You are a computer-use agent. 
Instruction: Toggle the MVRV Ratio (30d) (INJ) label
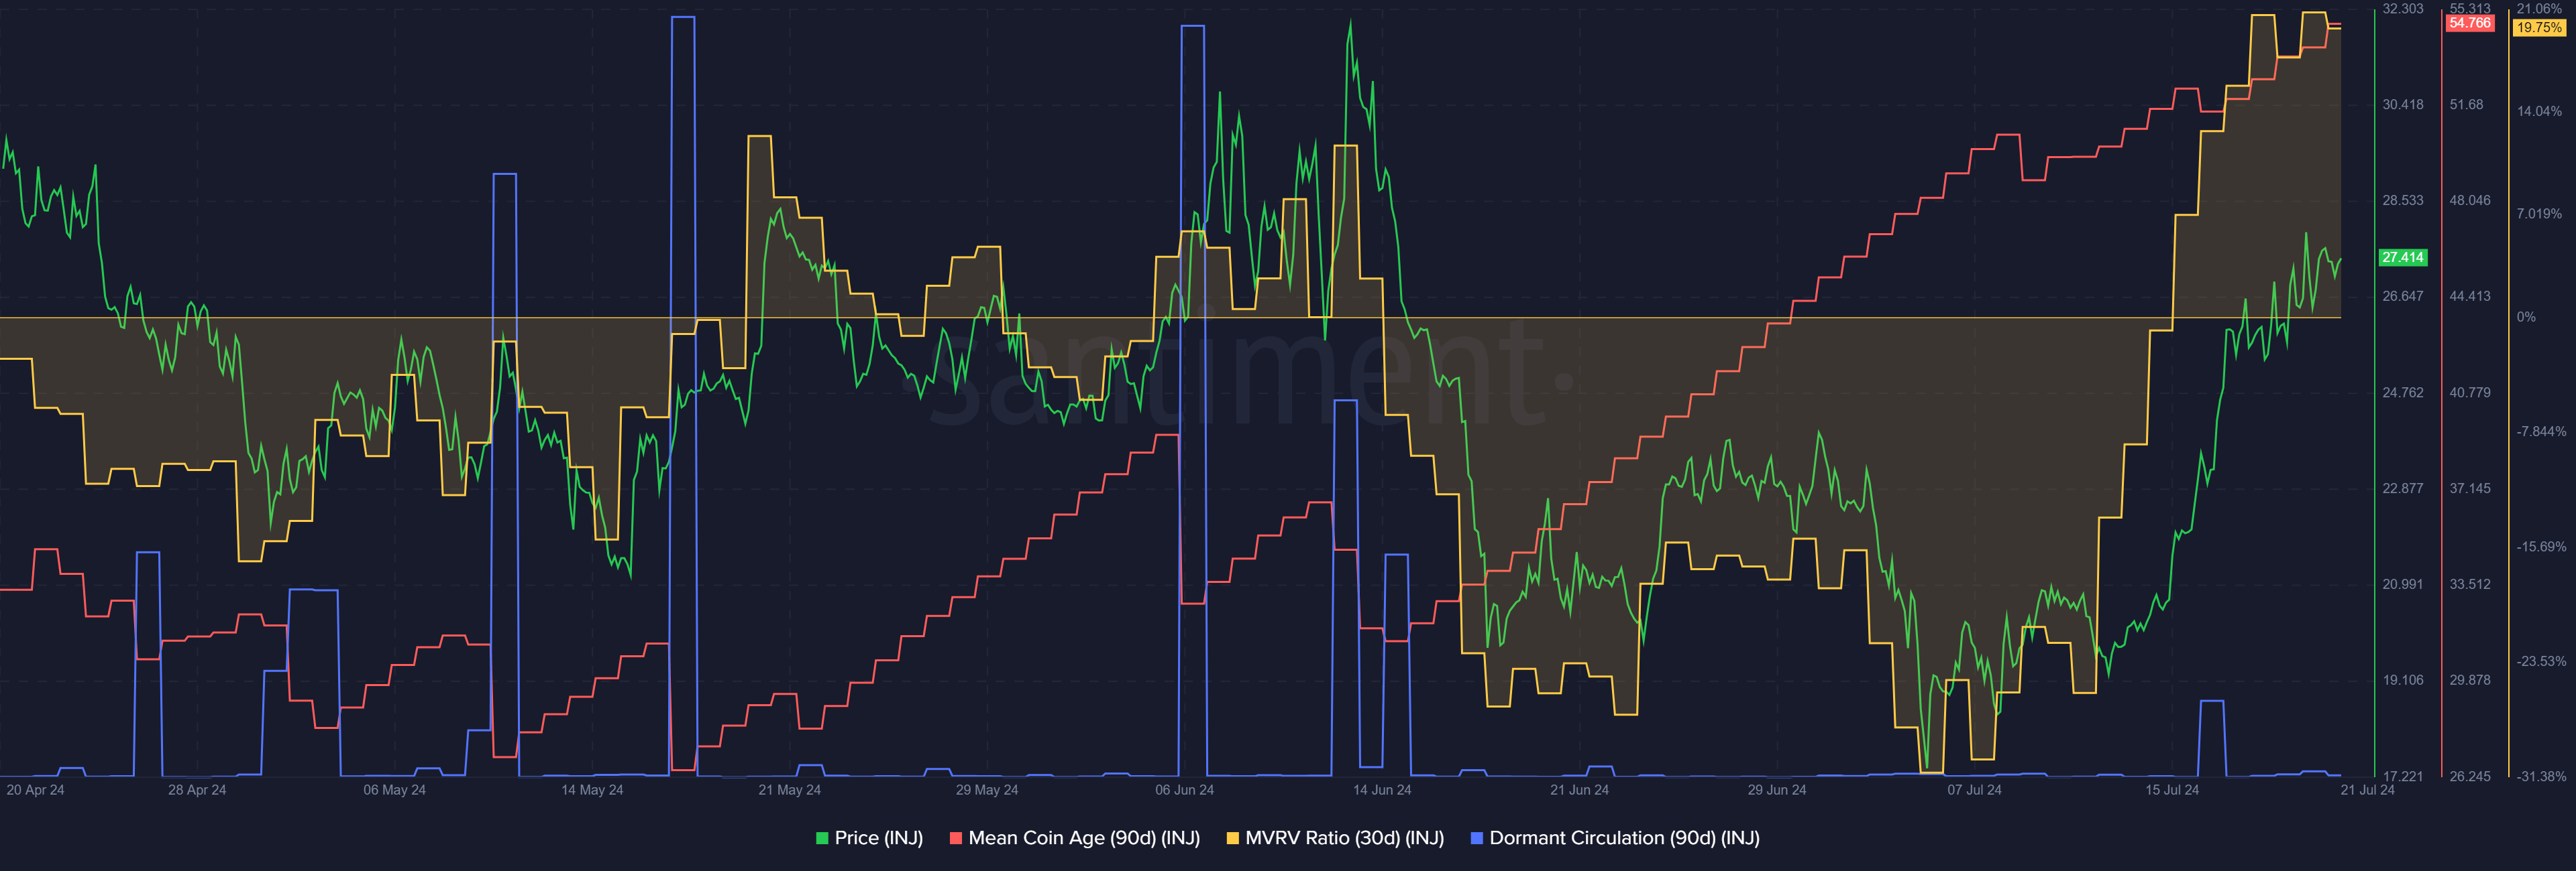pyautogui.click(x=1345, y=838)
